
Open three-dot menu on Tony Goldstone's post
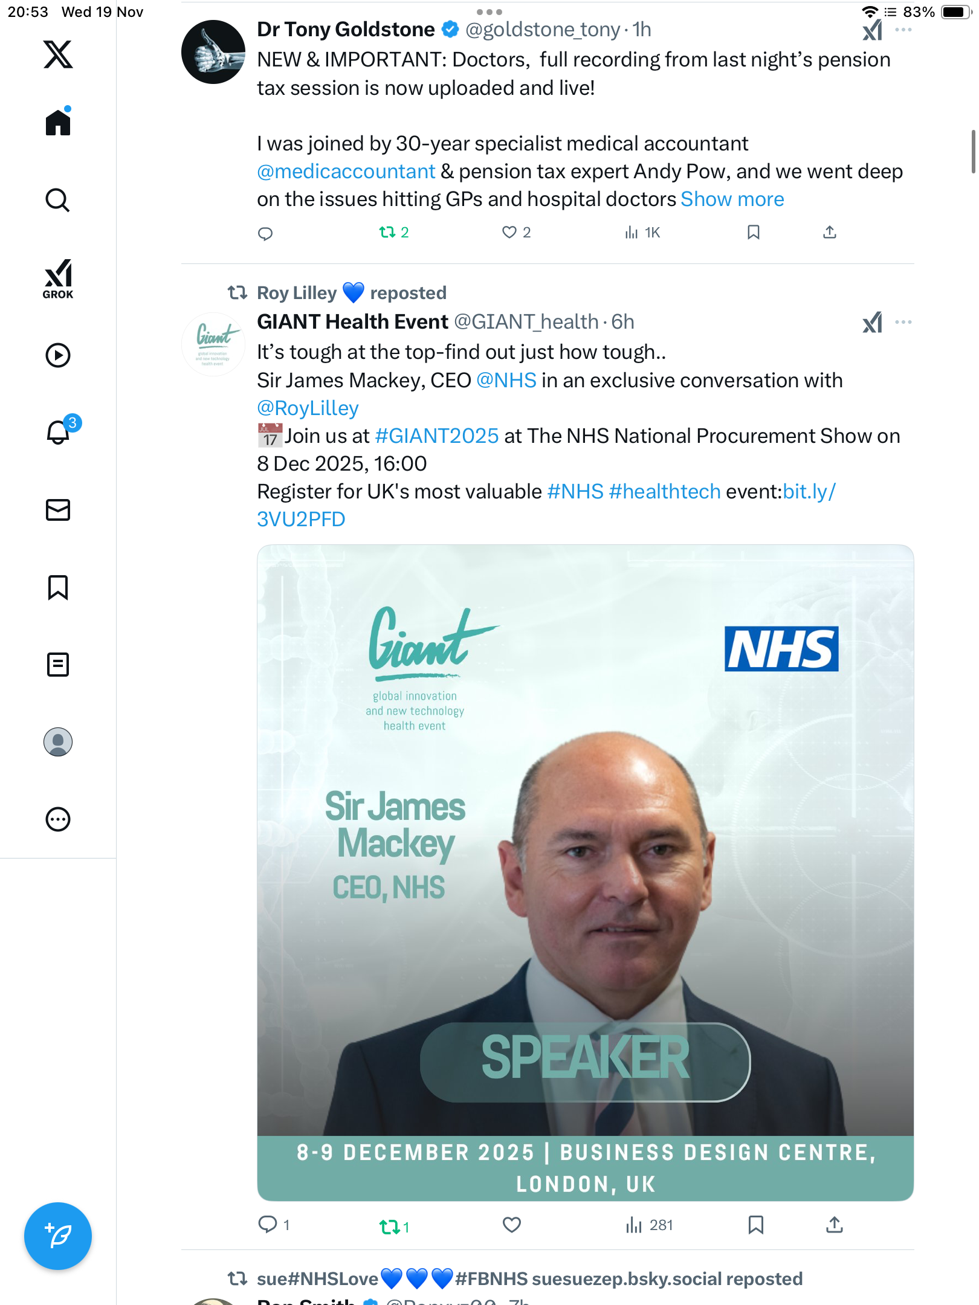903,30
